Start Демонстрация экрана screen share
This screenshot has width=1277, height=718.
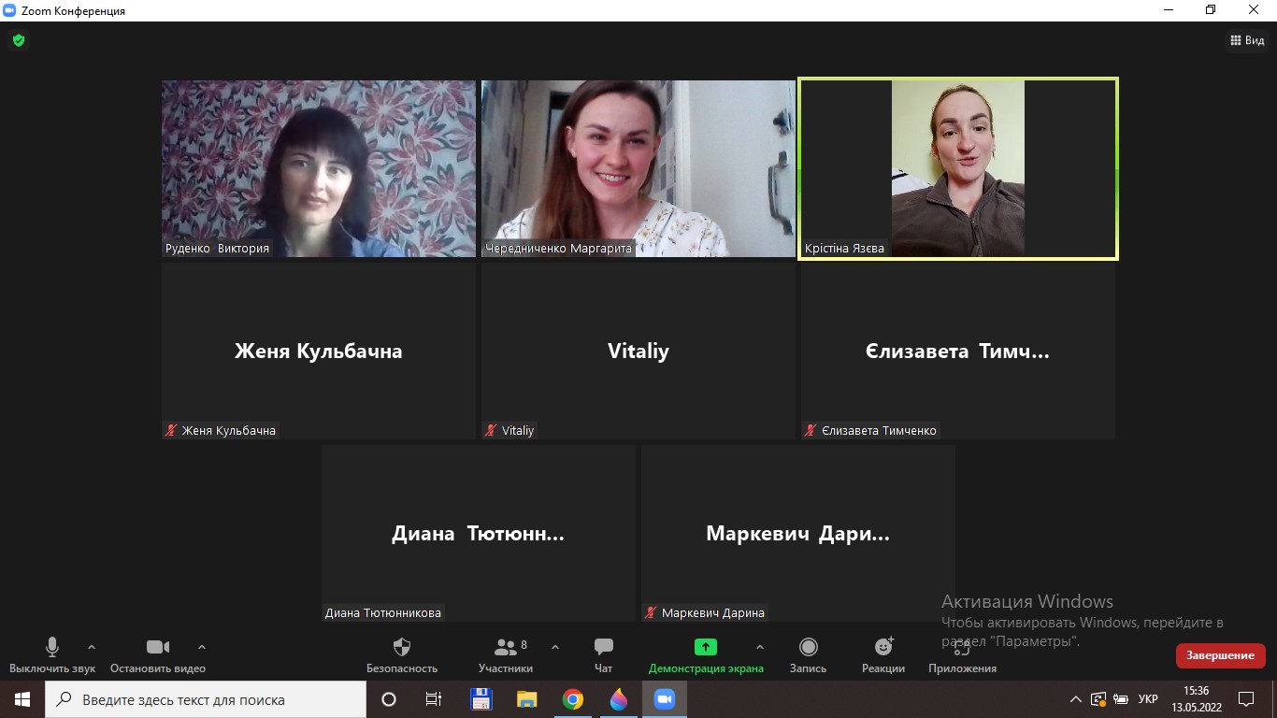click(706, 655)
